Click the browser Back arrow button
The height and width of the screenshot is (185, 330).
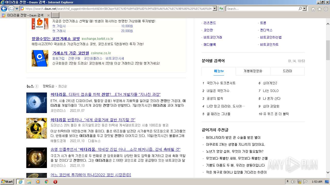point(4,9)
